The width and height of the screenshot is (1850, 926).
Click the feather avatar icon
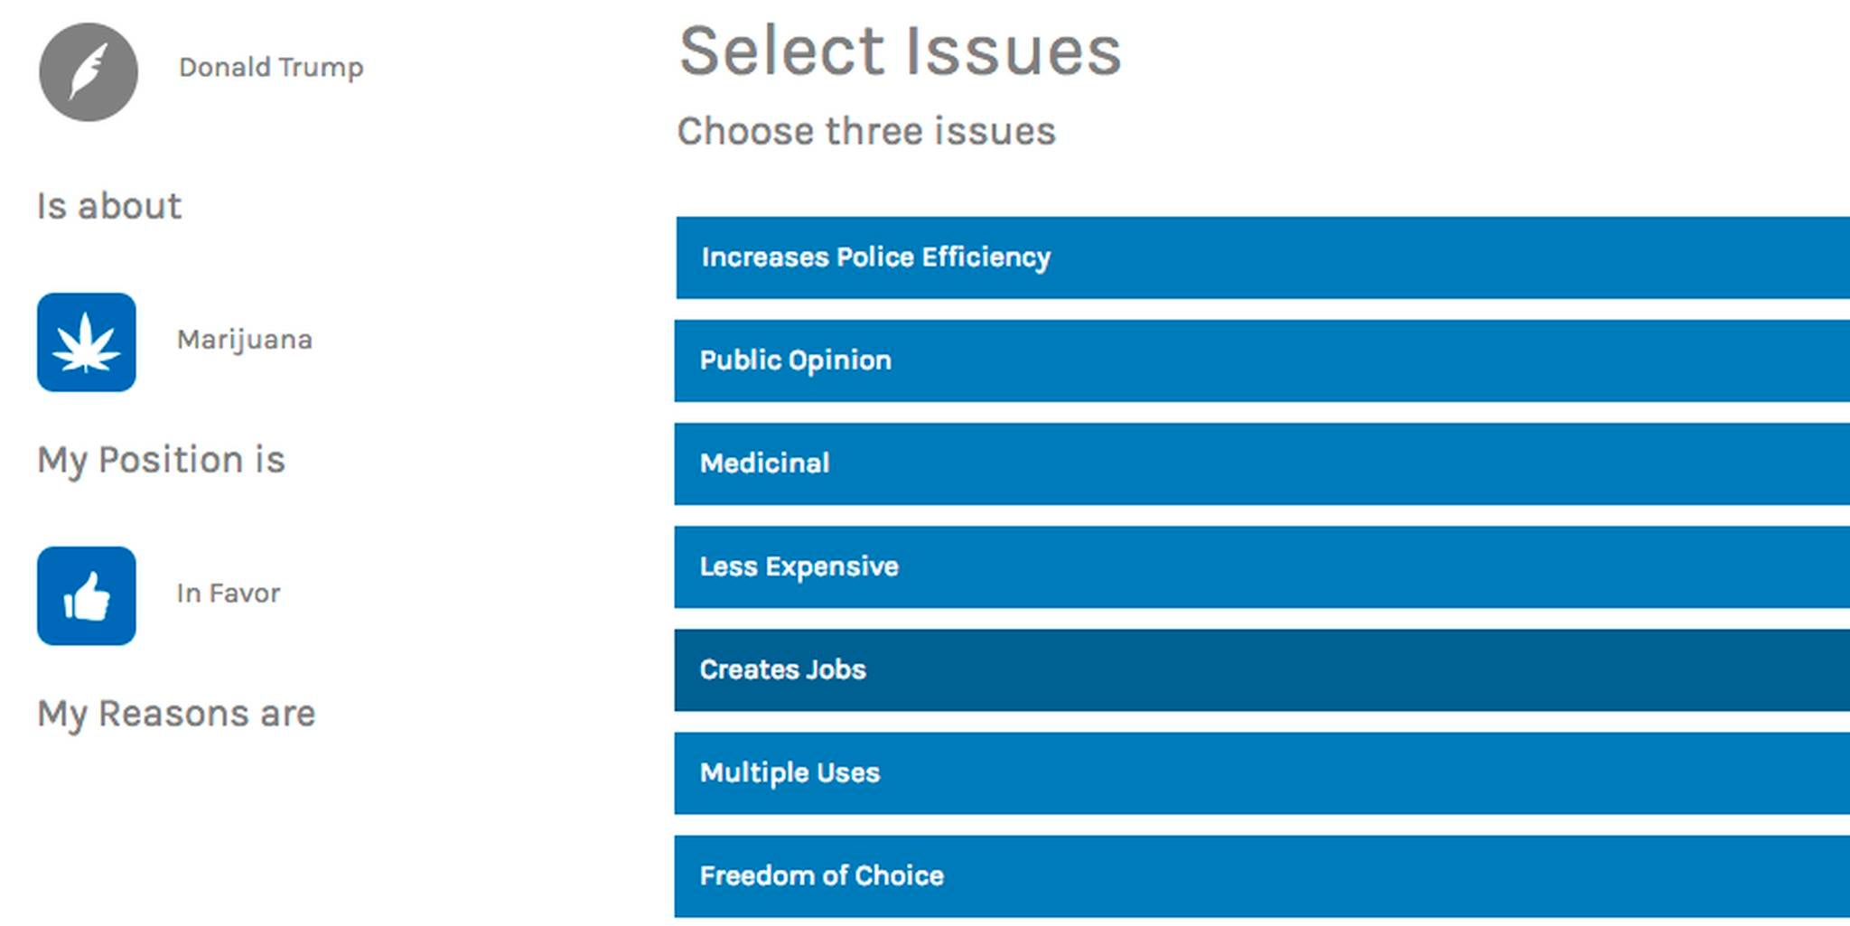(x=89, y=72)
